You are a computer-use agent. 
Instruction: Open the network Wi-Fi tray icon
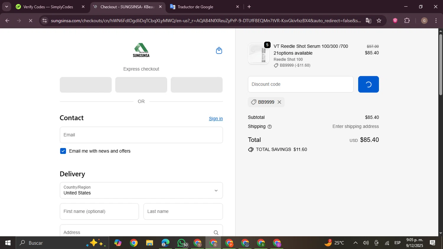[387, 243]
